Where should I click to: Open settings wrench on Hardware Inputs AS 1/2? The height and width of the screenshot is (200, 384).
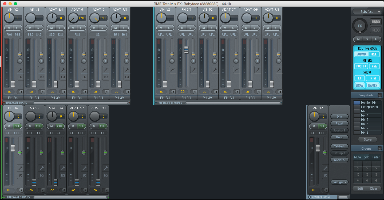(x=42, y=70)
